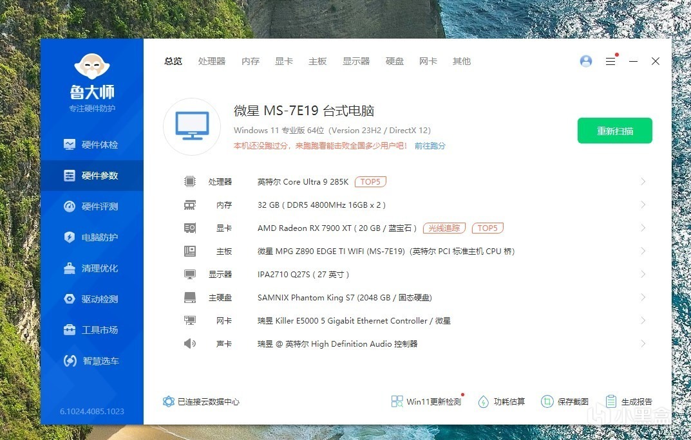Click IPA2710 Q27S monitor text
Image resolution: width=691 pixels, height=440 pixels.
[x=303, y=275]
